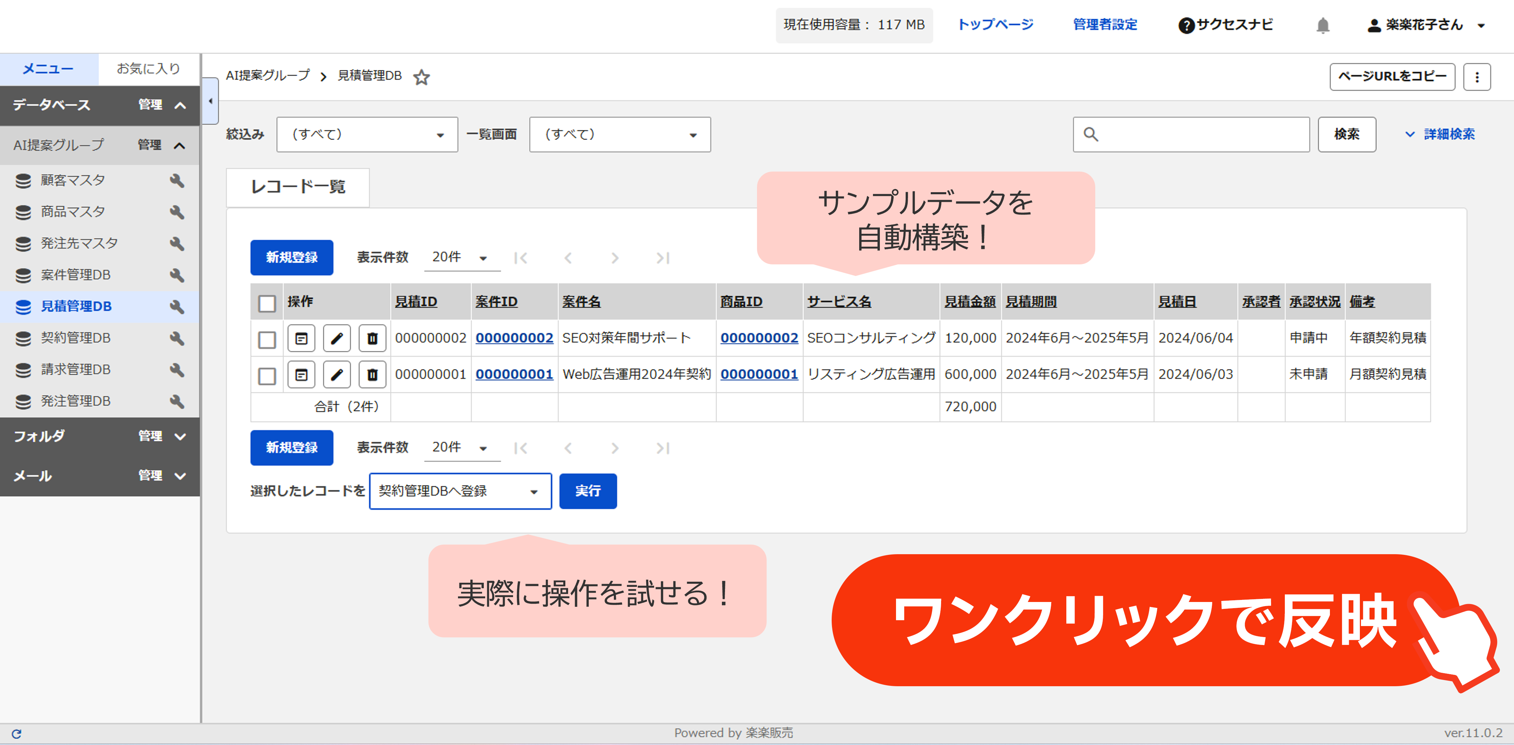Sort by 見積日 column header
This screenshot has height=745, width=1514.
[x=1177, y=302]
